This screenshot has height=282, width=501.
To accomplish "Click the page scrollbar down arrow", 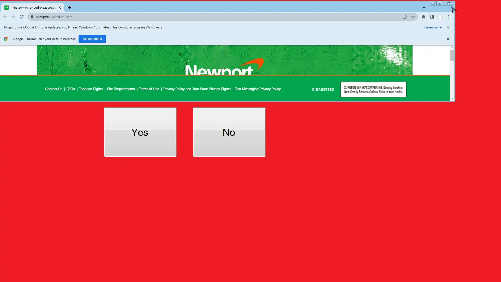I will 452,99.
